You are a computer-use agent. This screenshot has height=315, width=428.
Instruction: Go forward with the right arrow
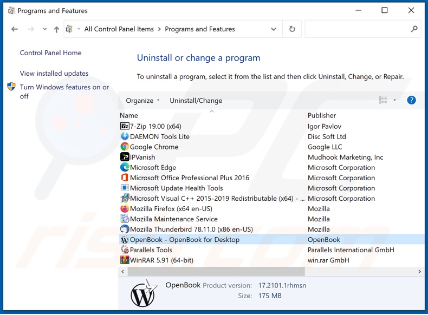pos(31,29)
